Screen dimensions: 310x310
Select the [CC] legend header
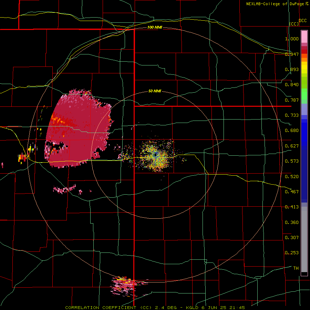point(294,24)
